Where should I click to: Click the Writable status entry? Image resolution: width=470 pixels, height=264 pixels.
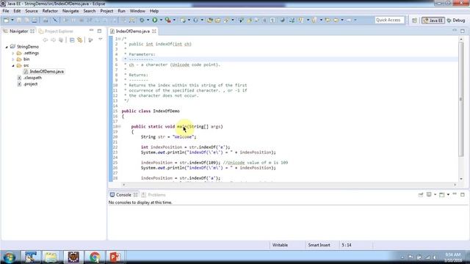280,245
